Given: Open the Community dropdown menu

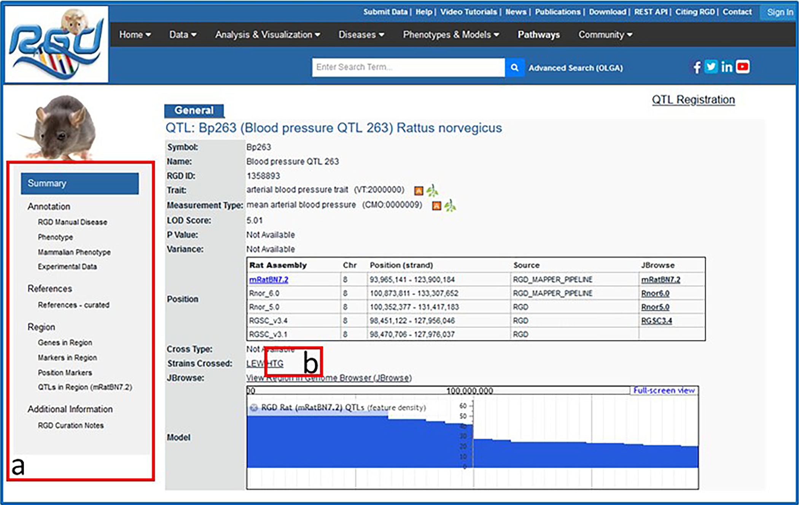Looking at the screenshot, I should [x=605, y=35].
